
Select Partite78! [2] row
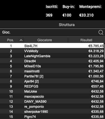click(52, 76)
